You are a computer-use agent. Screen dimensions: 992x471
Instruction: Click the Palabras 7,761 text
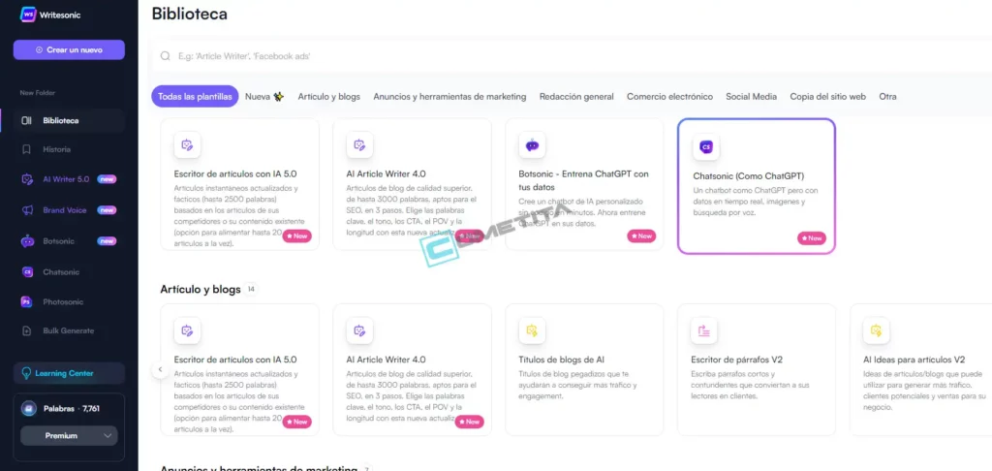tap(72, 408)
